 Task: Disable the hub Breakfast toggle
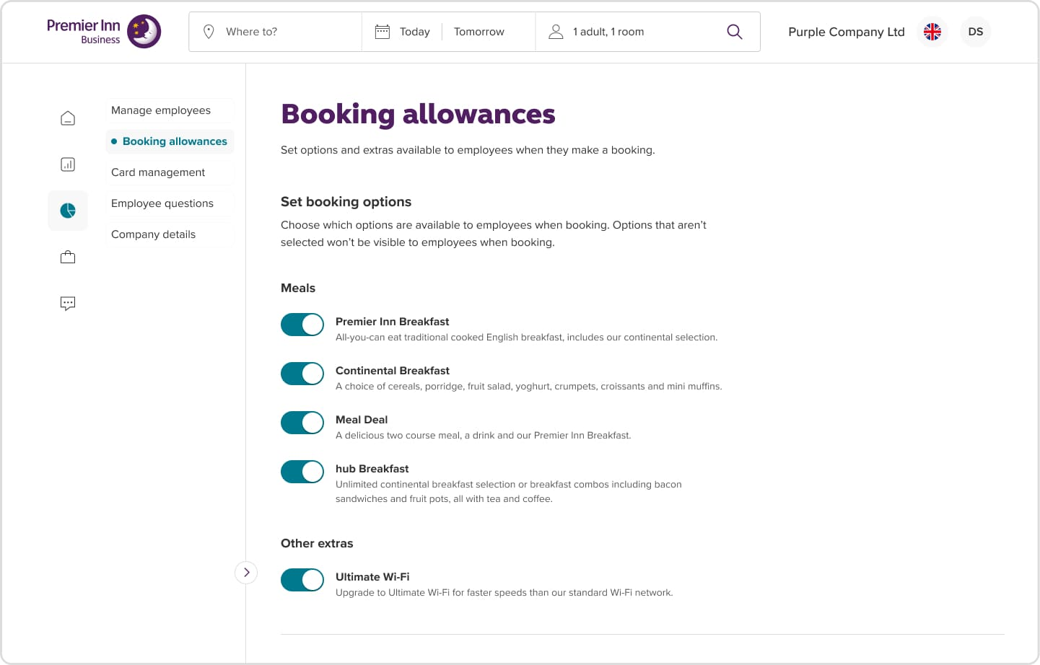302,472
